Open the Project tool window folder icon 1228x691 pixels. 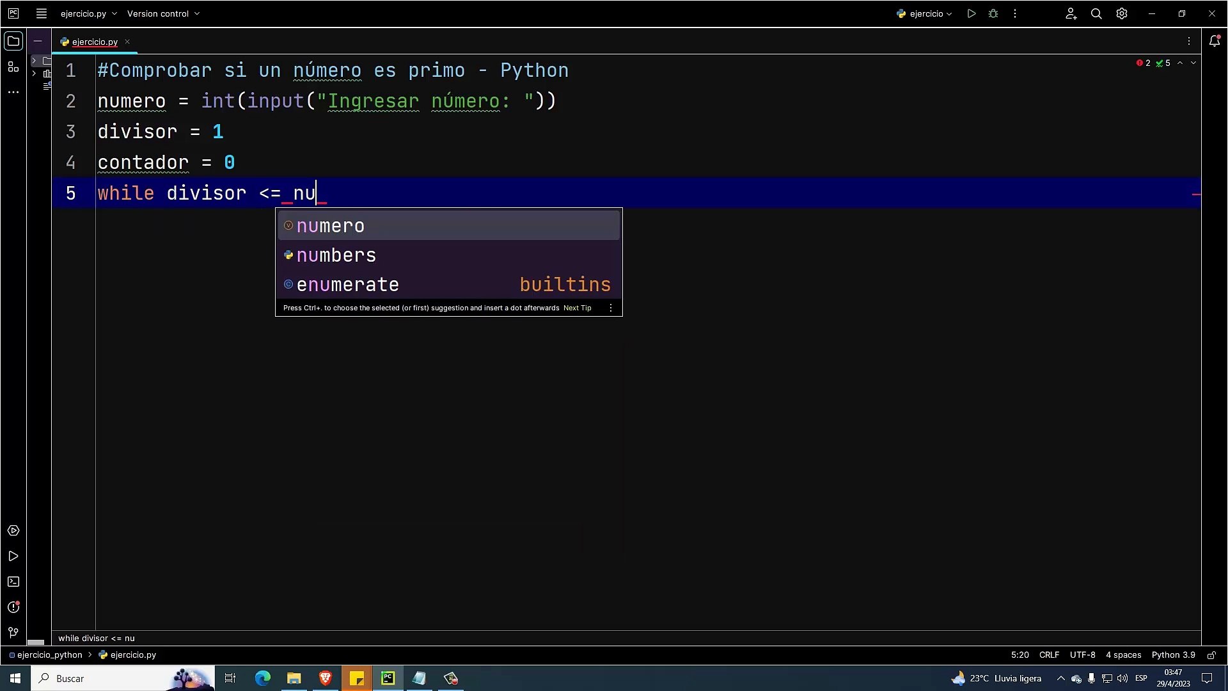click(x=13, y=42)
